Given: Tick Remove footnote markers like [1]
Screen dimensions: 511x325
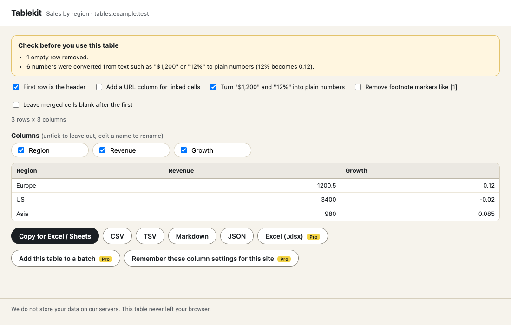Looking at the screenshot, I should pyautogui.click(x=358, y=87).
